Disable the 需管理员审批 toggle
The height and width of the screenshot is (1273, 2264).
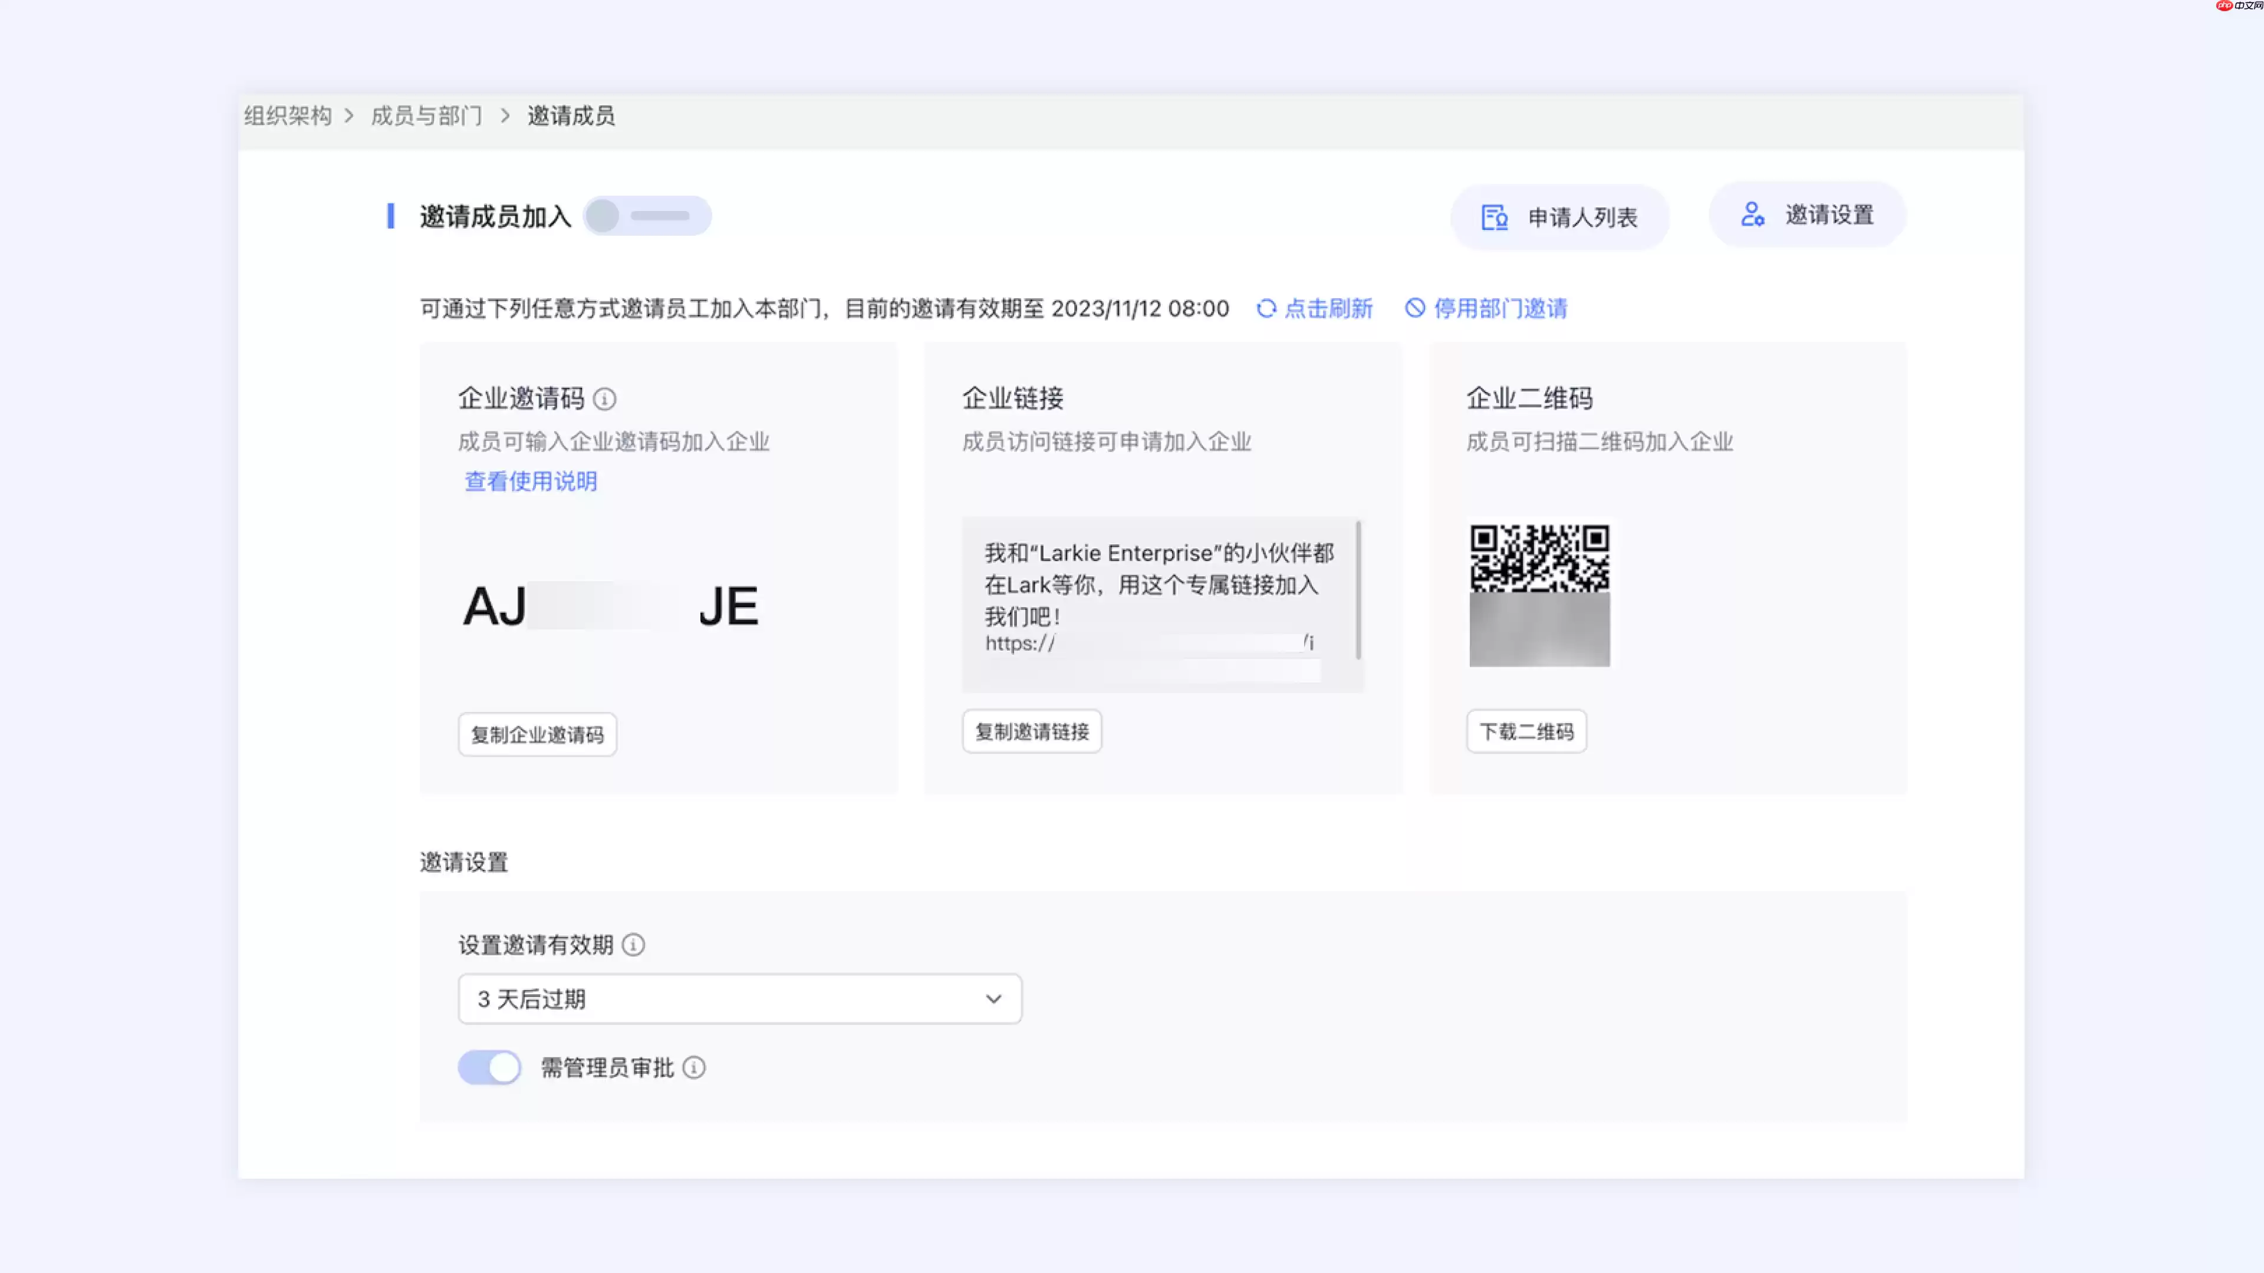click(489, 1067)
